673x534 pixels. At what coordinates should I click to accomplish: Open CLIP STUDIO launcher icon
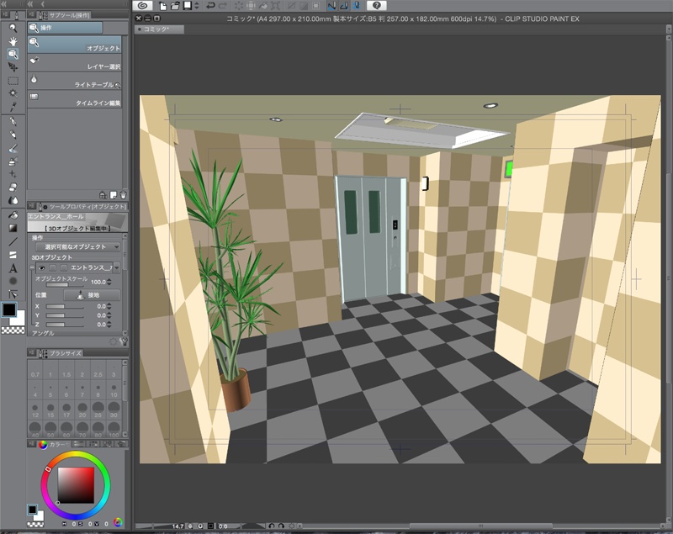click(142, 5)
